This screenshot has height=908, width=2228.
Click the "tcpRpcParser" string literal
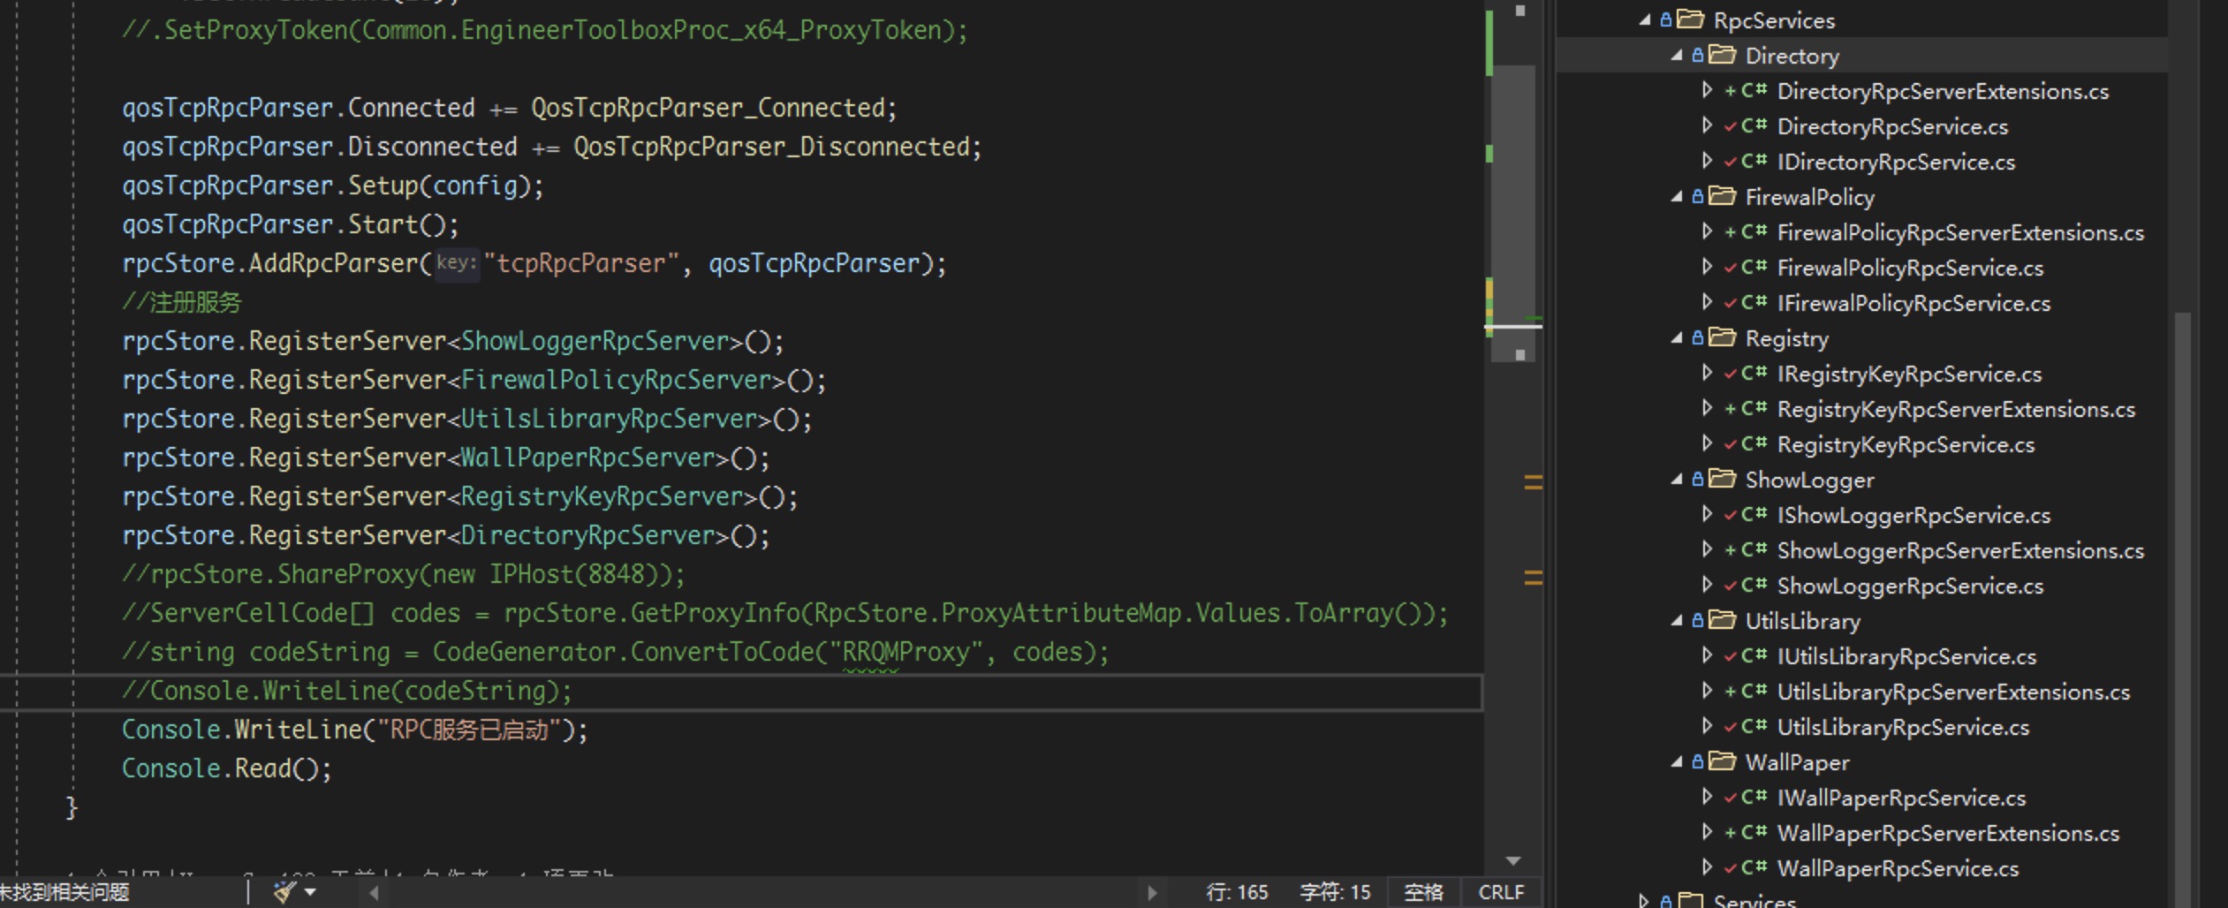click(581, 263)
